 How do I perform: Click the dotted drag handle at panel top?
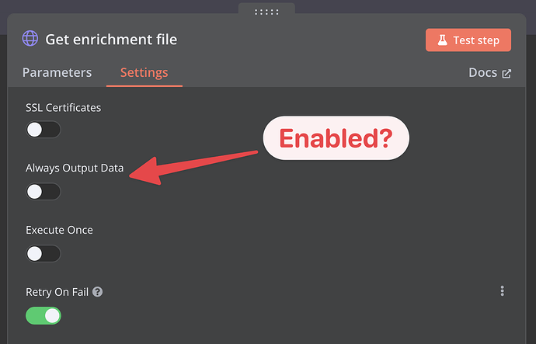click(266, 12)
